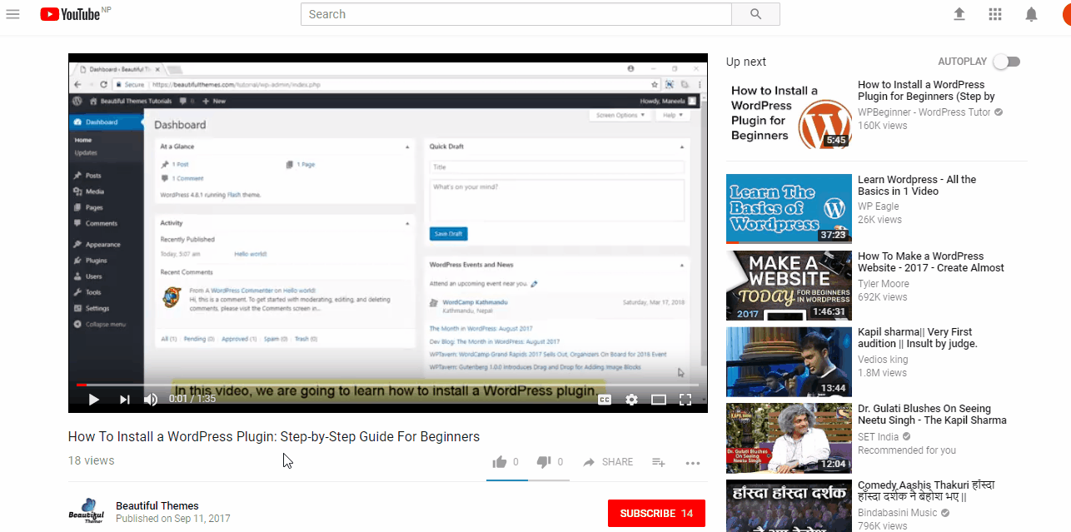Play the video with the play button
Viewport: 1071px width, 532px height.
tap(94, 400)
